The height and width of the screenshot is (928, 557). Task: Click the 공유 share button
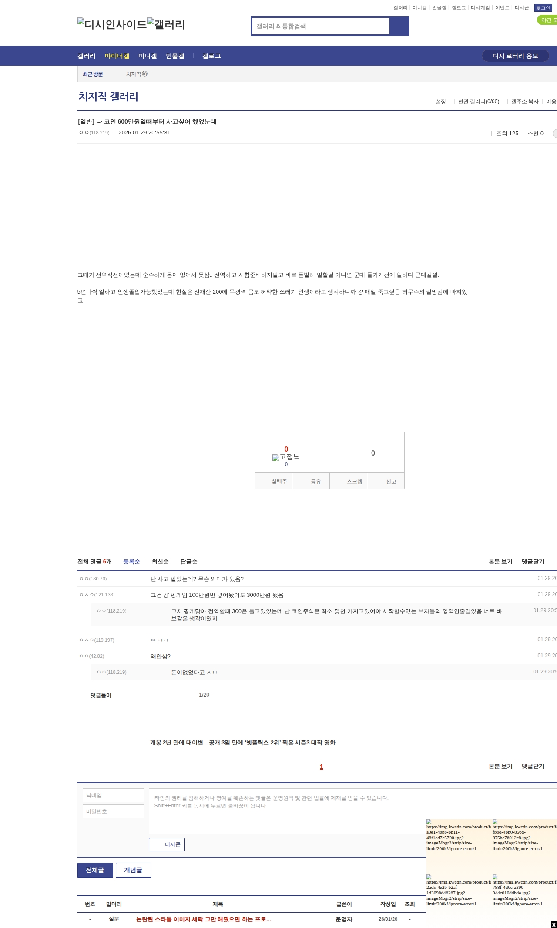pyautogui.click(x=311, y=481)
